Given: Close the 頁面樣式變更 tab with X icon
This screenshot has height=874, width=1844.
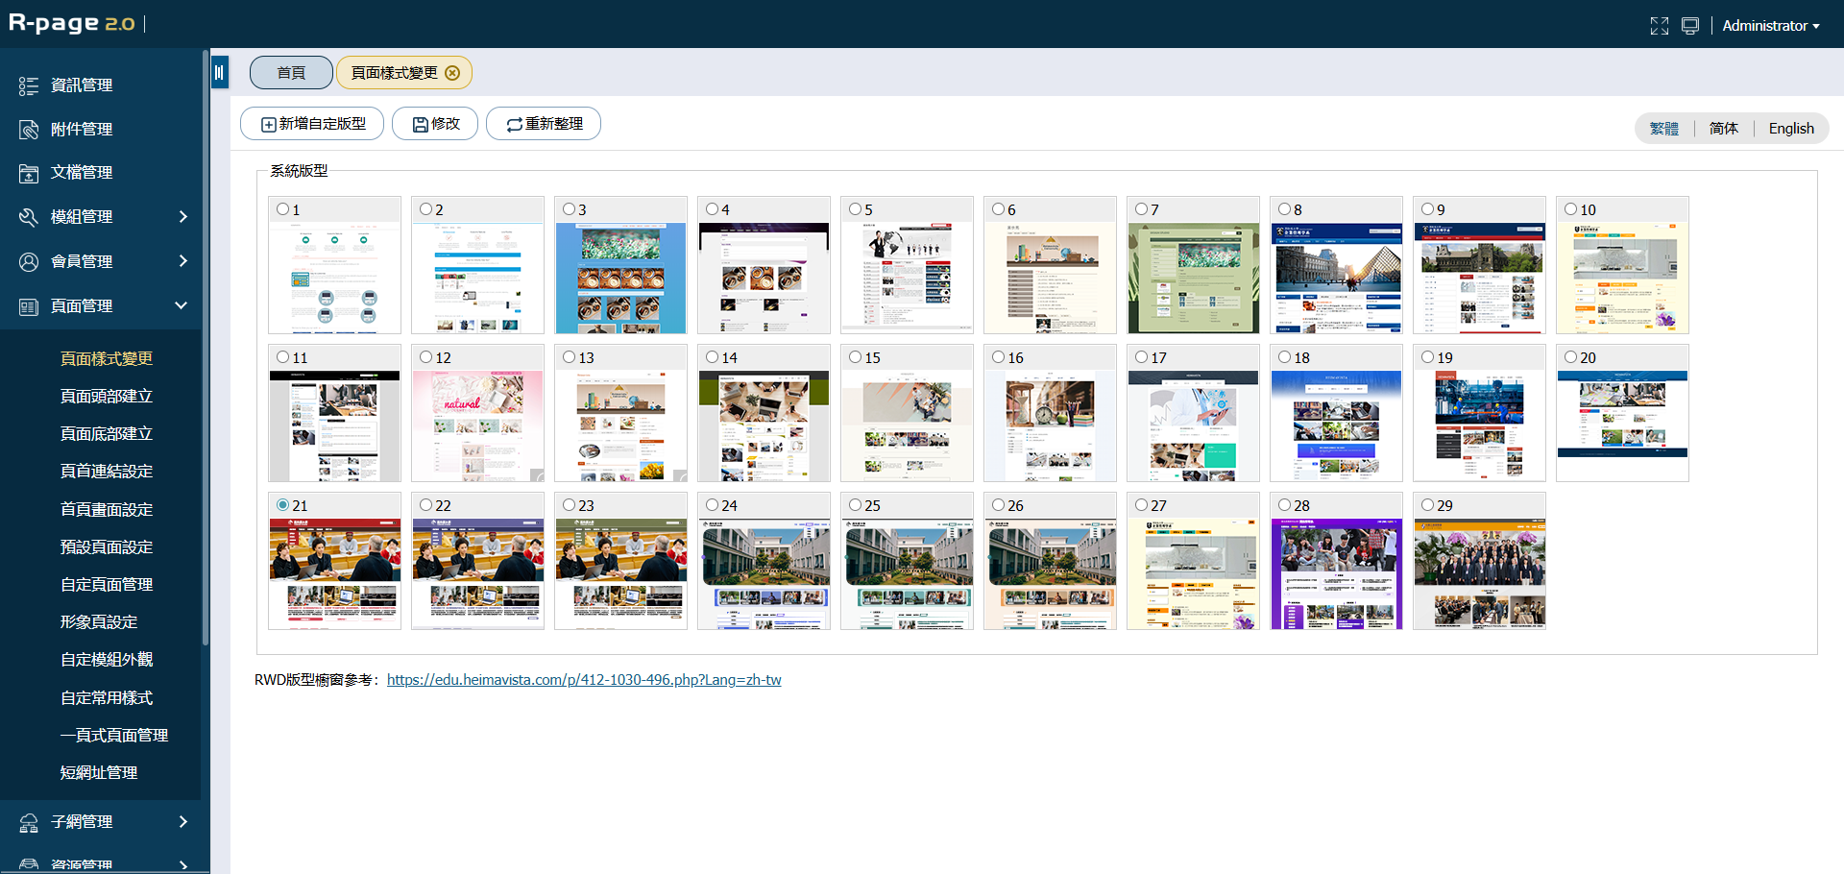Looking at the screenshot, I should click(x=452, y=73).
